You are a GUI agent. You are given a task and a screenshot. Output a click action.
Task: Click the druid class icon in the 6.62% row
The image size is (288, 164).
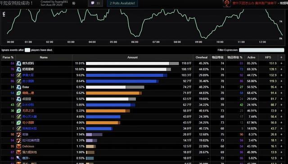click(19, 93)
